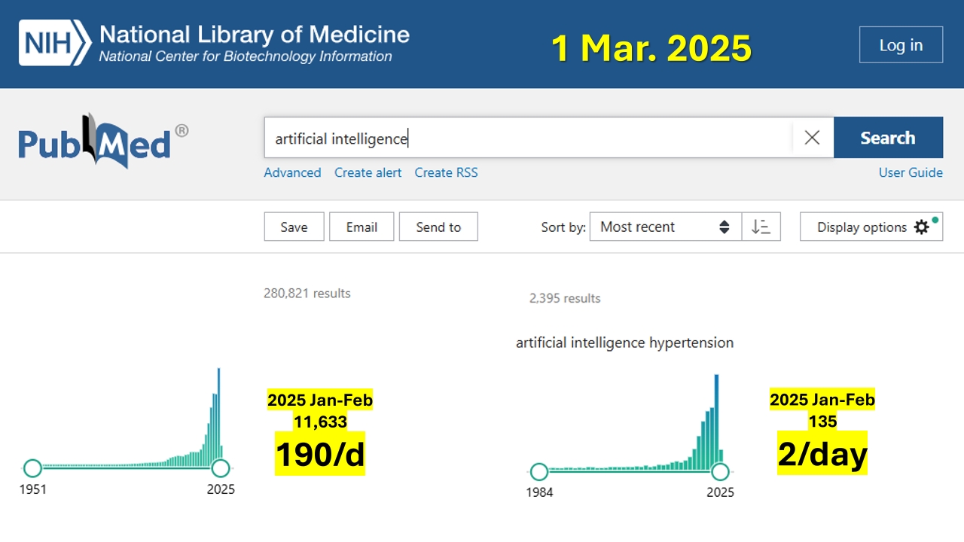Click the Send to button

click(438, 227)
